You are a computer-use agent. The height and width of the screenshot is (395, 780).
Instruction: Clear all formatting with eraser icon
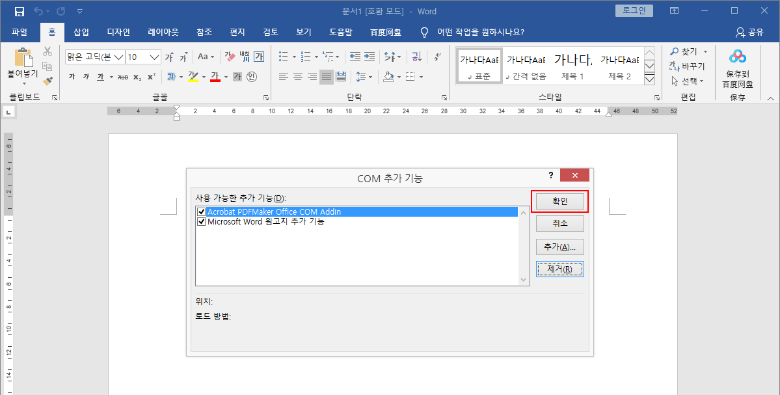(x=230, y=57)
